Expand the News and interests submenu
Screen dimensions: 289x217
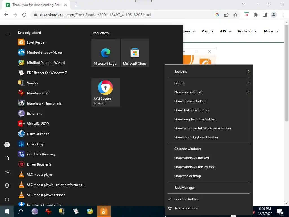point(209,92)
